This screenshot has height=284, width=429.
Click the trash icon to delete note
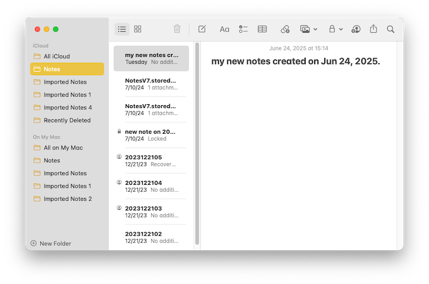click(177, 29)
